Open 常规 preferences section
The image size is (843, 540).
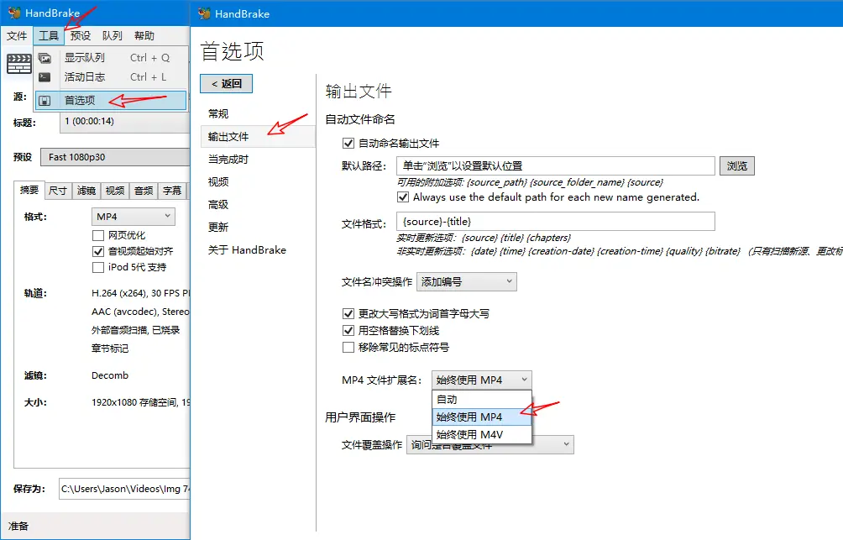tap(258, 113)
